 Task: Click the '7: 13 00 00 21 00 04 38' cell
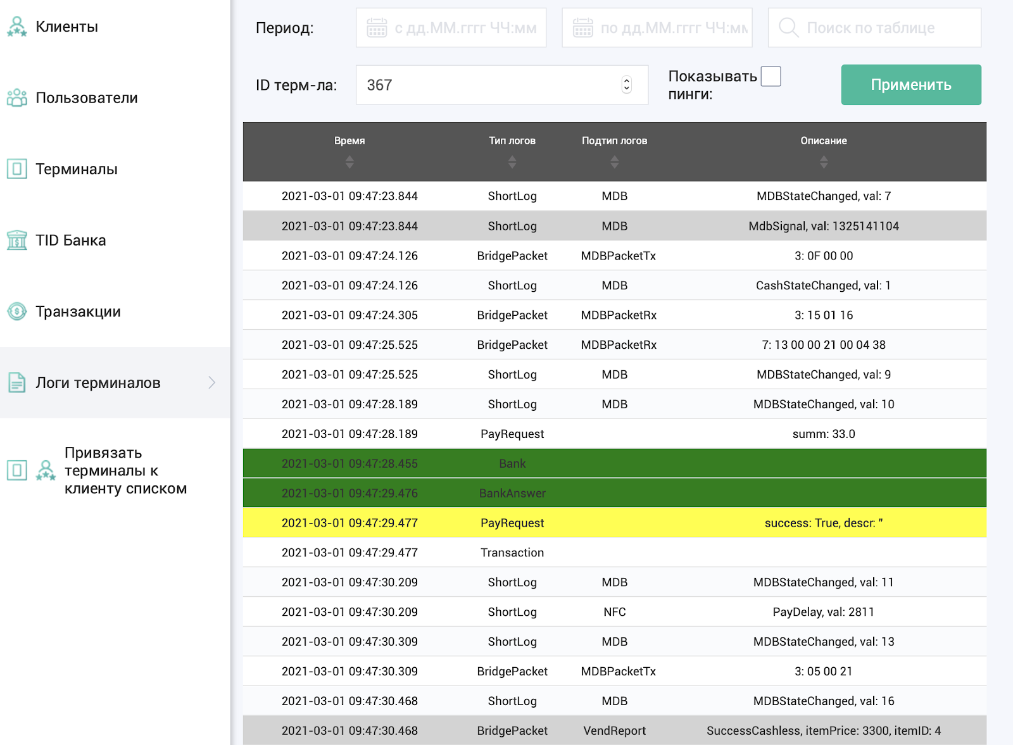[x=824, y=345]
